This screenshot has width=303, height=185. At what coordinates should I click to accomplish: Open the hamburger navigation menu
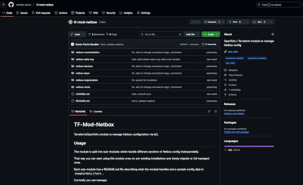4,5
